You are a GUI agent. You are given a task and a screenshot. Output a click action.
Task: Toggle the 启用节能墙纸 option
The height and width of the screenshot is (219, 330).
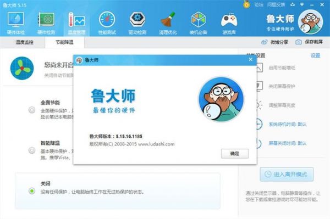pos(282,68)
